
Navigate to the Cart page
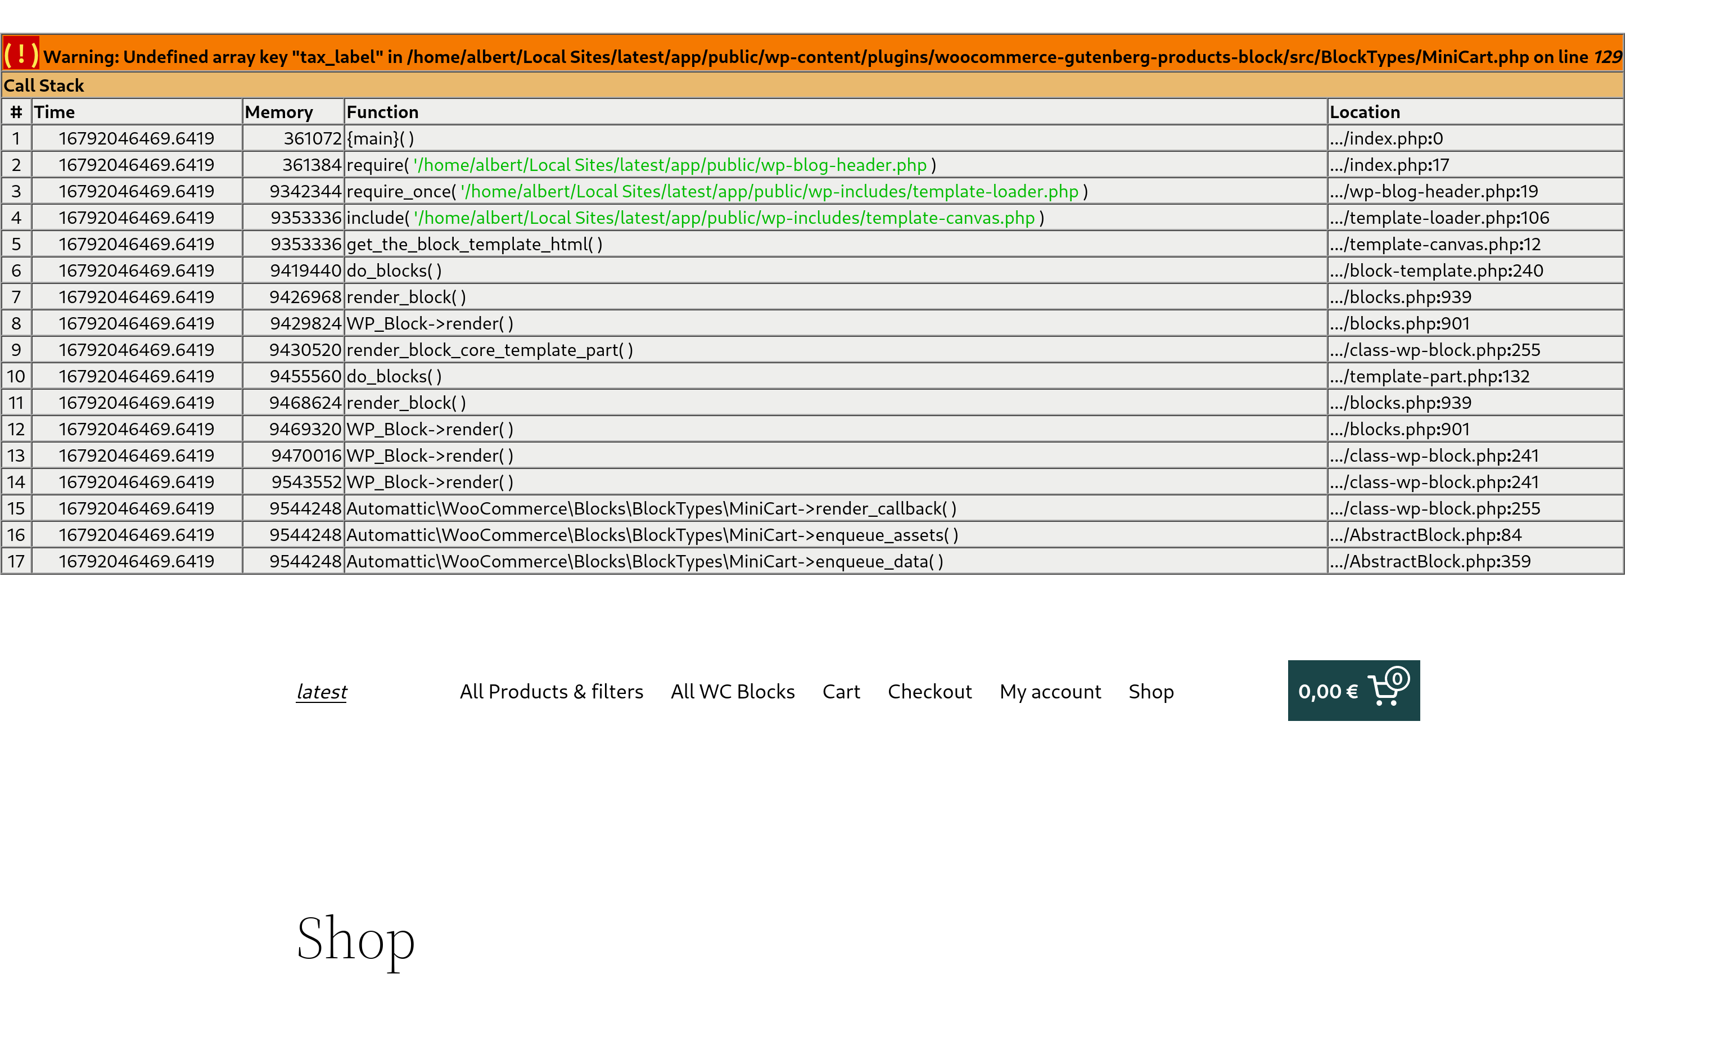tap(841, 692)
